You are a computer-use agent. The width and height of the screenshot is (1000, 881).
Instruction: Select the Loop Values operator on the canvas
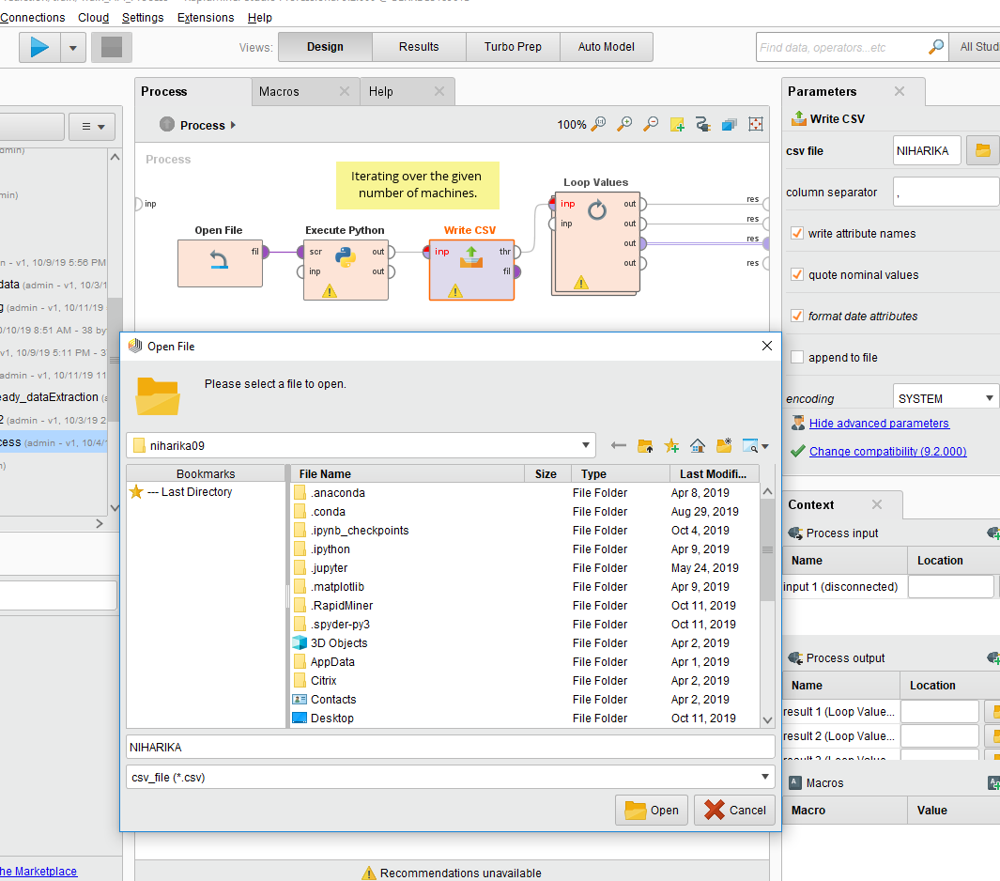[597, 242]
